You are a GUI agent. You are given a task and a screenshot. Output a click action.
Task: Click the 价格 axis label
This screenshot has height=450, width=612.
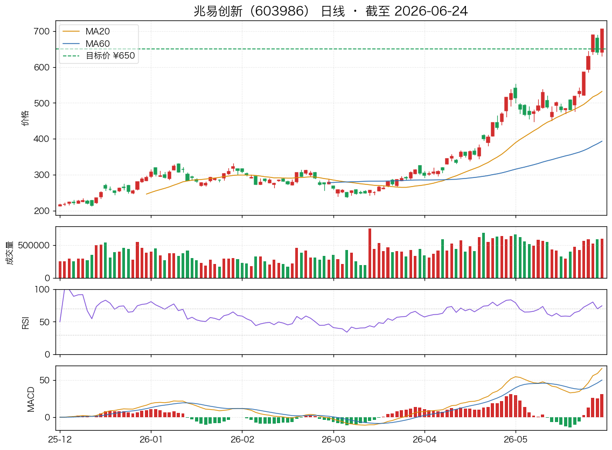[x=25, y=118]
